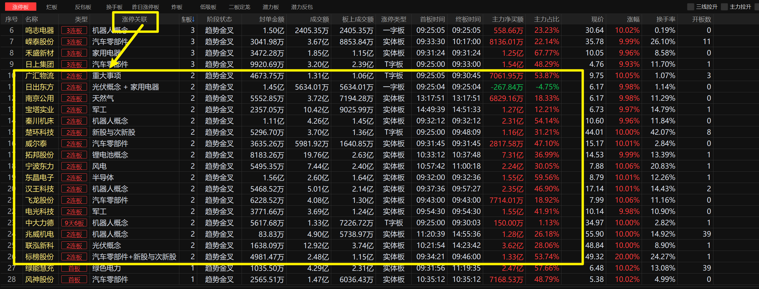Toggle the 主力拉升 checkbox
Image resolution: width=759 pixels, height=289 pixels.
[724, 7]
